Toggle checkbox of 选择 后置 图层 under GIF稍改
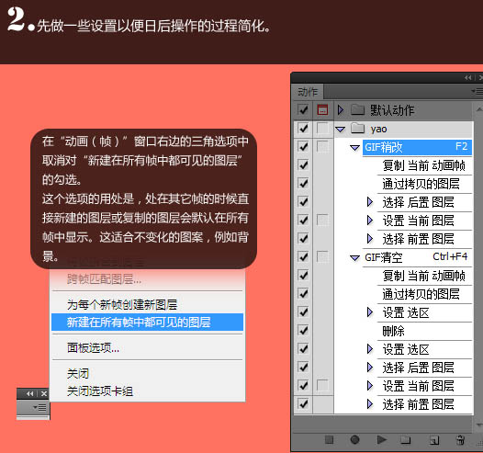 [303, 202]
